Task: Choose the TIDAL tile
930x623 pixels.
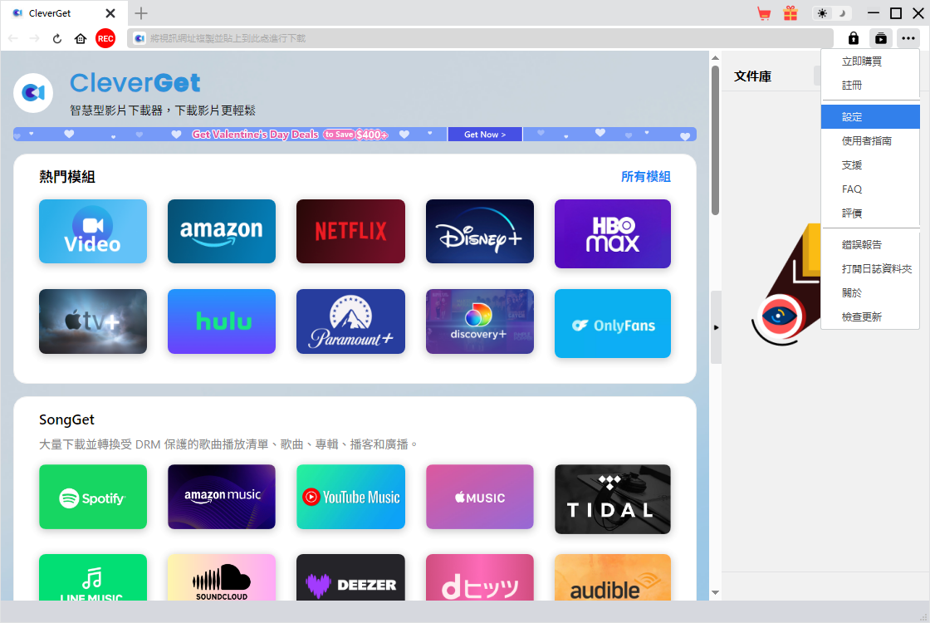Action: coord(613,499)
